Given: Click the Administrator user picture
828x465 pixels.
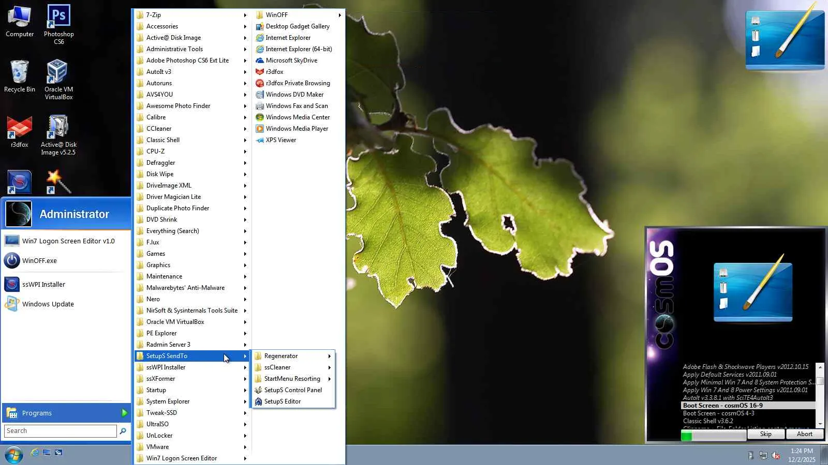Looking at the screenshot, I should [x=19, y=214].
